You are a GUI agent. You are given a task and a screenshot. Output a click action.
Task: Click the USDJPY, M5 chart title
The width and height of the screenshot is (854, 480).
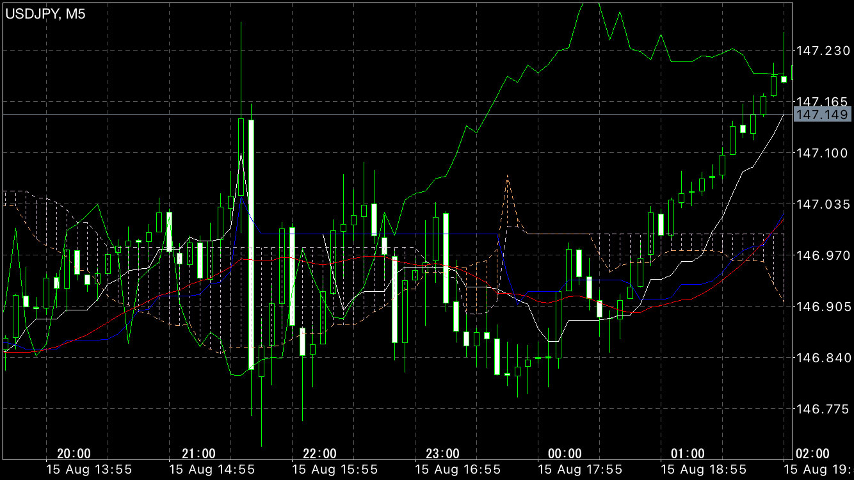click(45, 13)
